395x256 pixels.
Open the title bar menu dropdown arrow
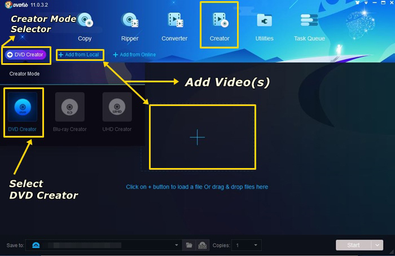point(366,2)
